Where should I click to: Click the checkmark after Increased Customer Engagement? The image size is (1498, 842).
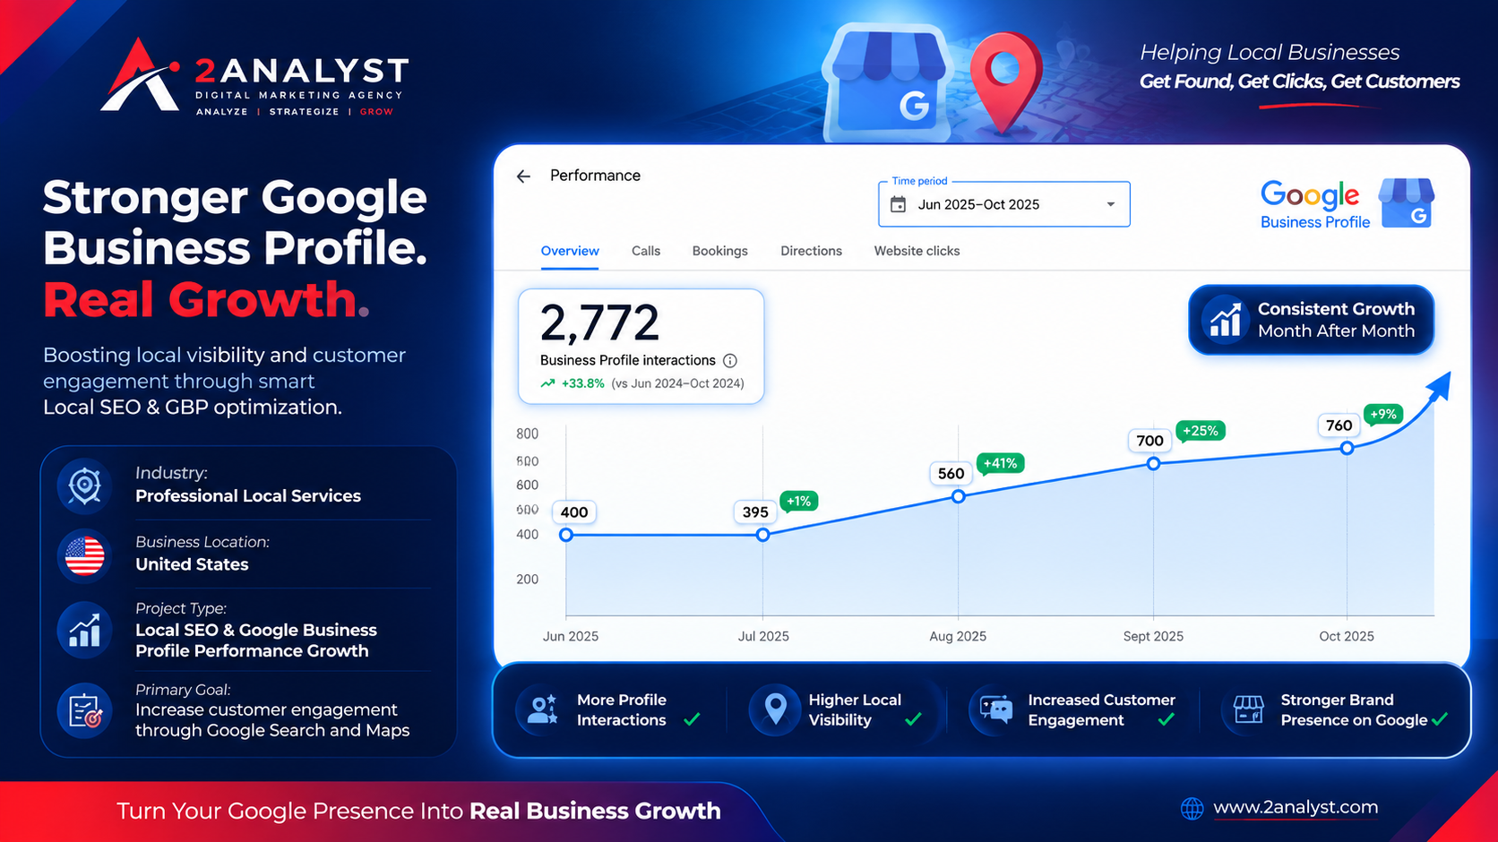[x=1166, y=719]
